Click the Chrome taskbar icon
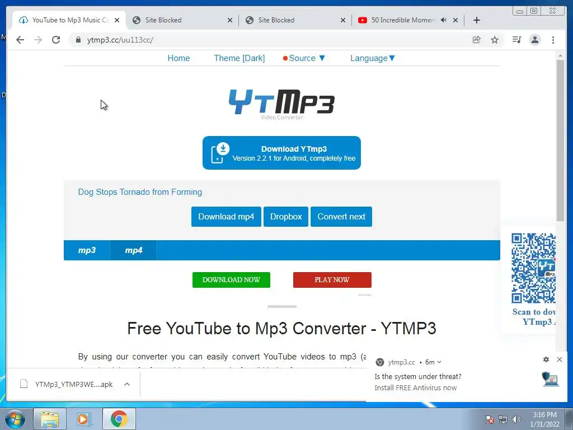 click(x=119, y=419)
